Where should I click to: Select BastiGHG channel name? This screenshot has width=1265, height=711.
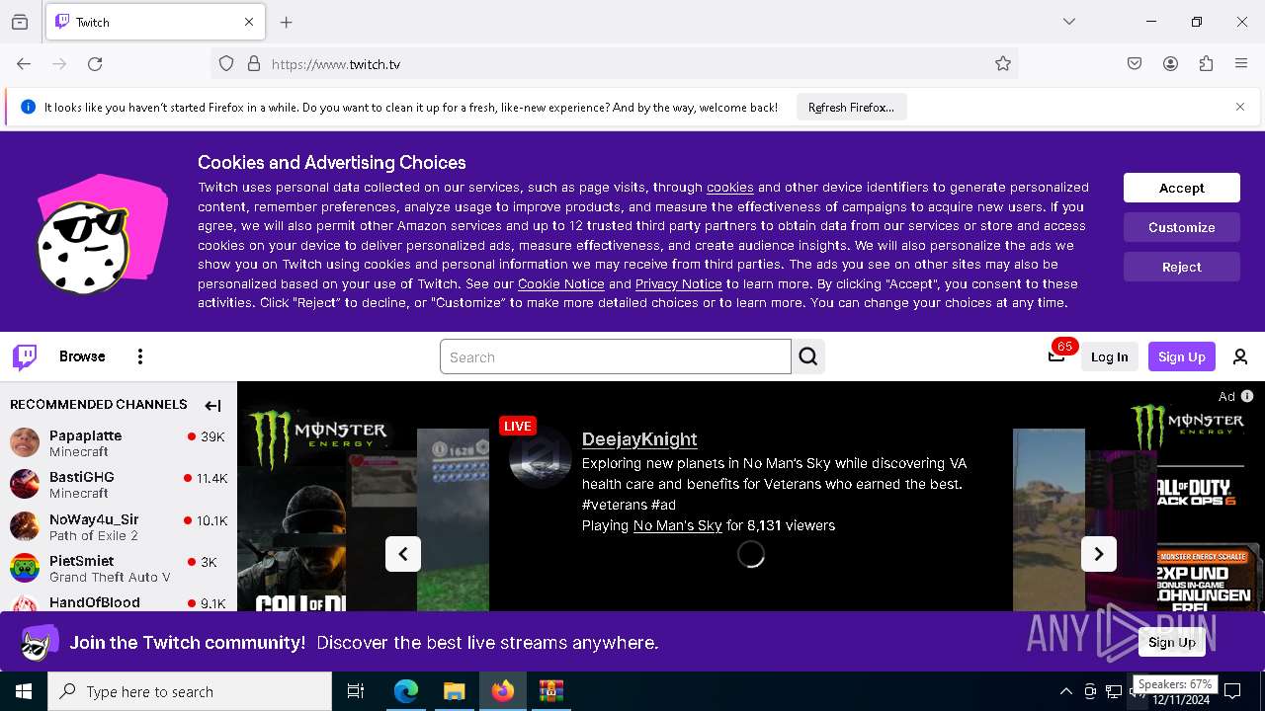coord(82,477)
